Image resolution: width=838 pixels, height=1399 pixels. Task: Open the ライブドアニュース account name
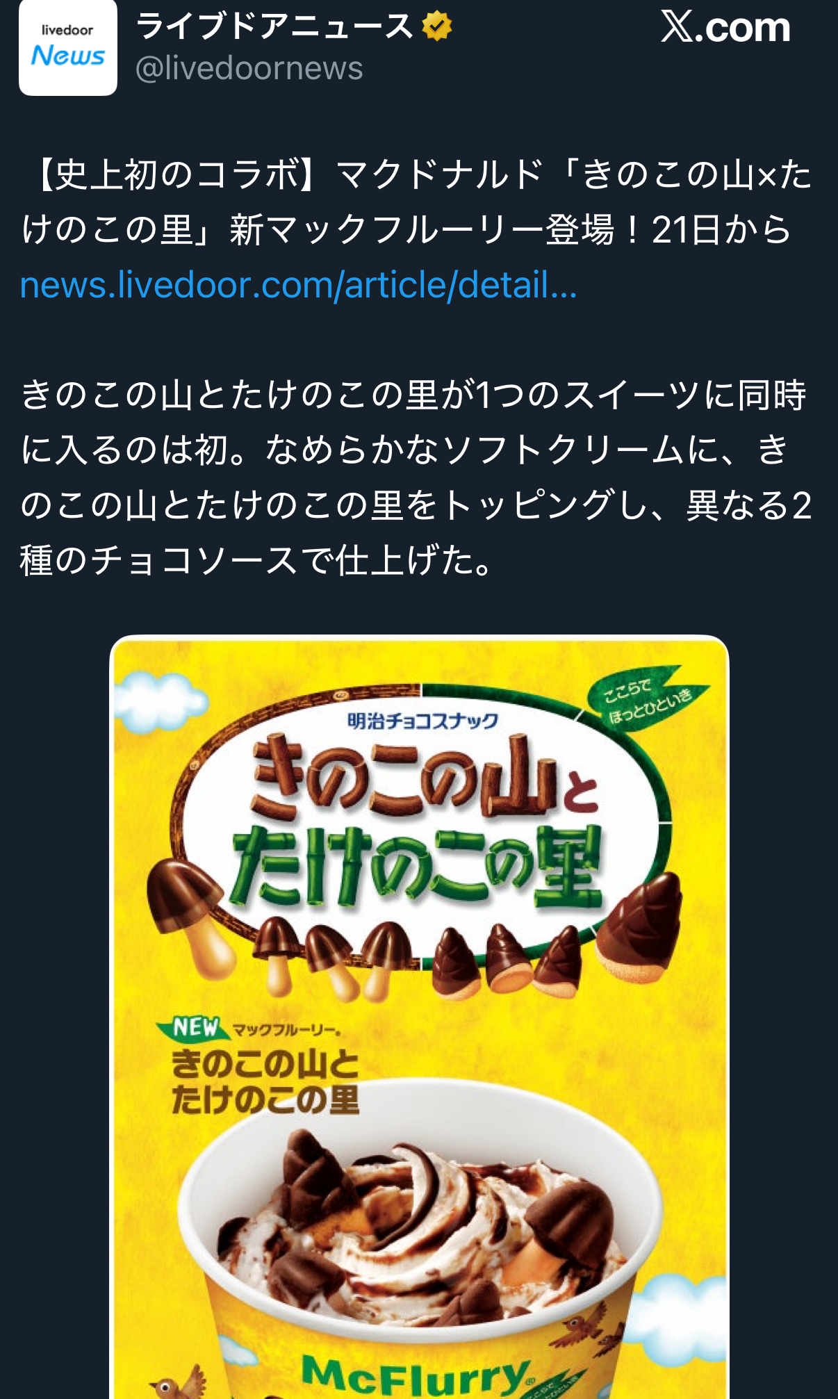click(274, 26)
